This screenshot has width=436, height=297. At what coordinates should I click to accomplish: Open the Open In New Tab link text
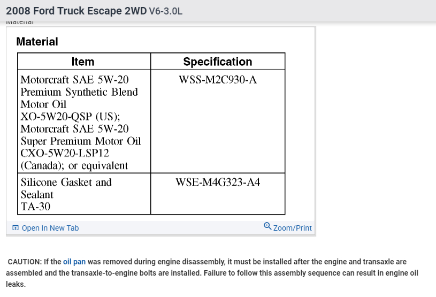[50, 228]
